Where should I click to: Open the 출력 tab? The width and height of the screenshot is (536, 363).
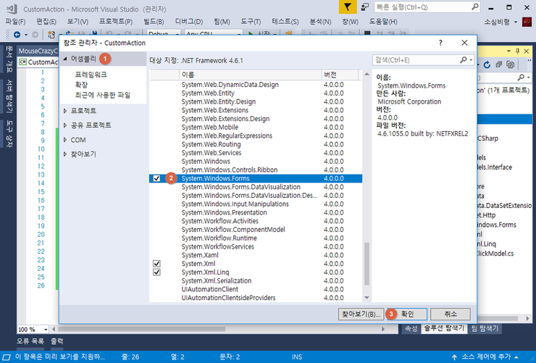tap(57, 341)
